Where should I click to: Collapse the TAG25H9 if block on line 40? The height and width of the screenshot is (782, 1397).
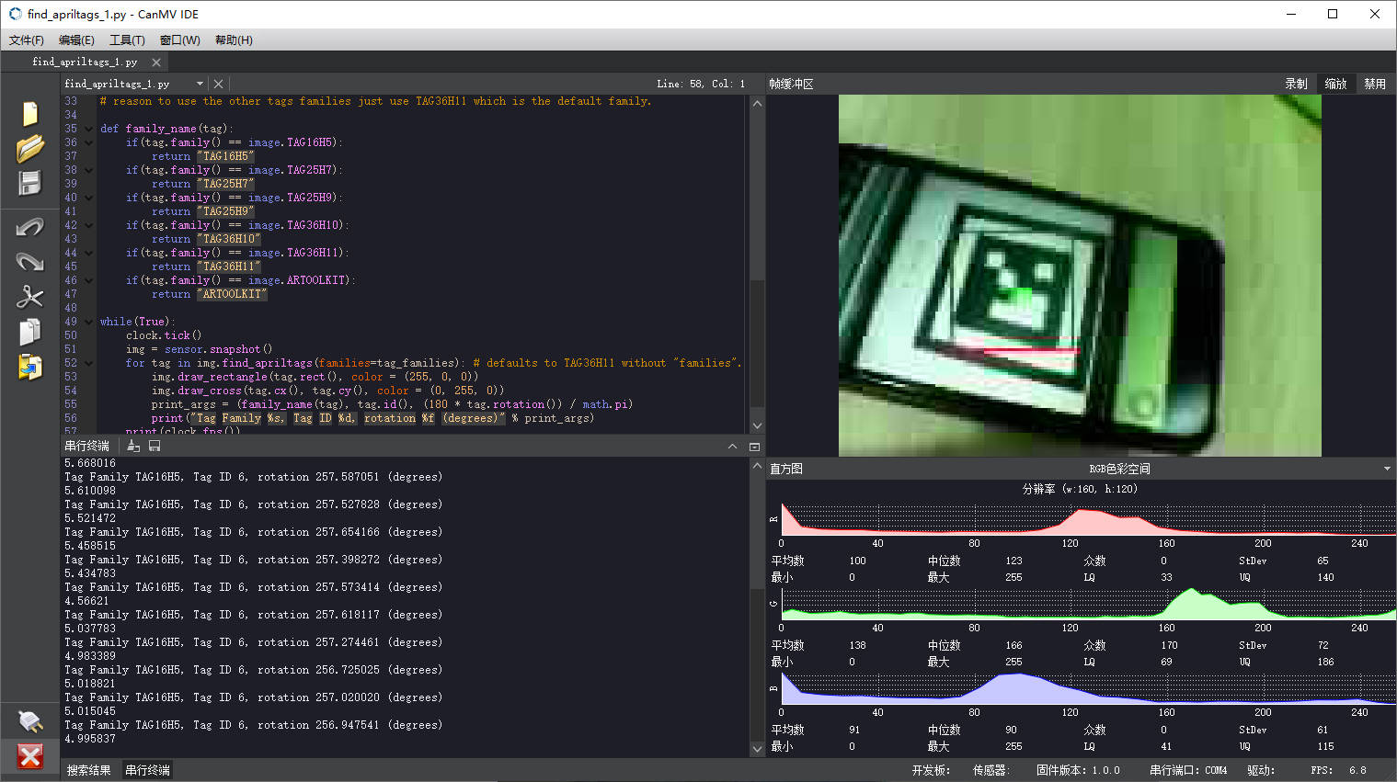89,198
